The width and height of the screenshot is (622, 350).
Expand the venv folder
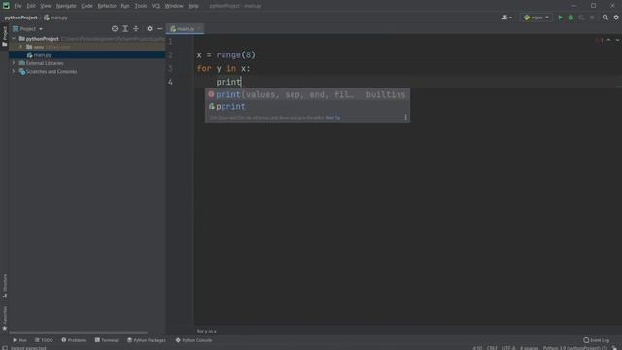click(x=21, y=47)
